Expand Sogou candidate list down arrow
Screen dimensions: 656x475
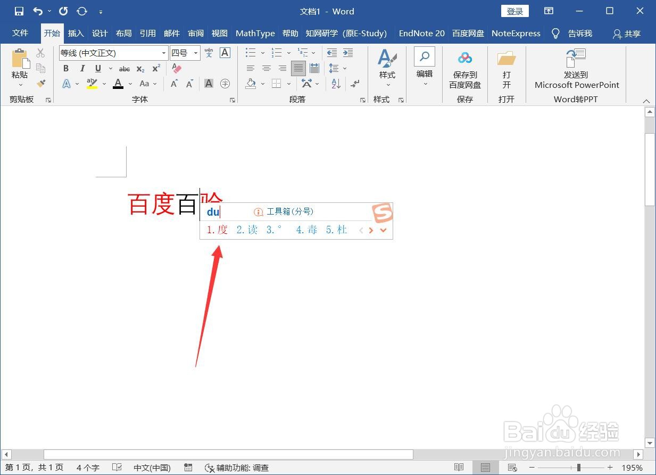coord(383,230)
